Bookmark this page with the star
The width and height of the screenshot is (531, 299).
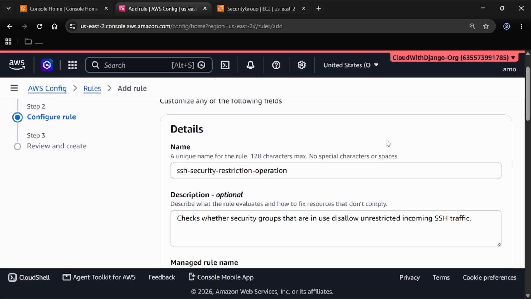point(486,26)
